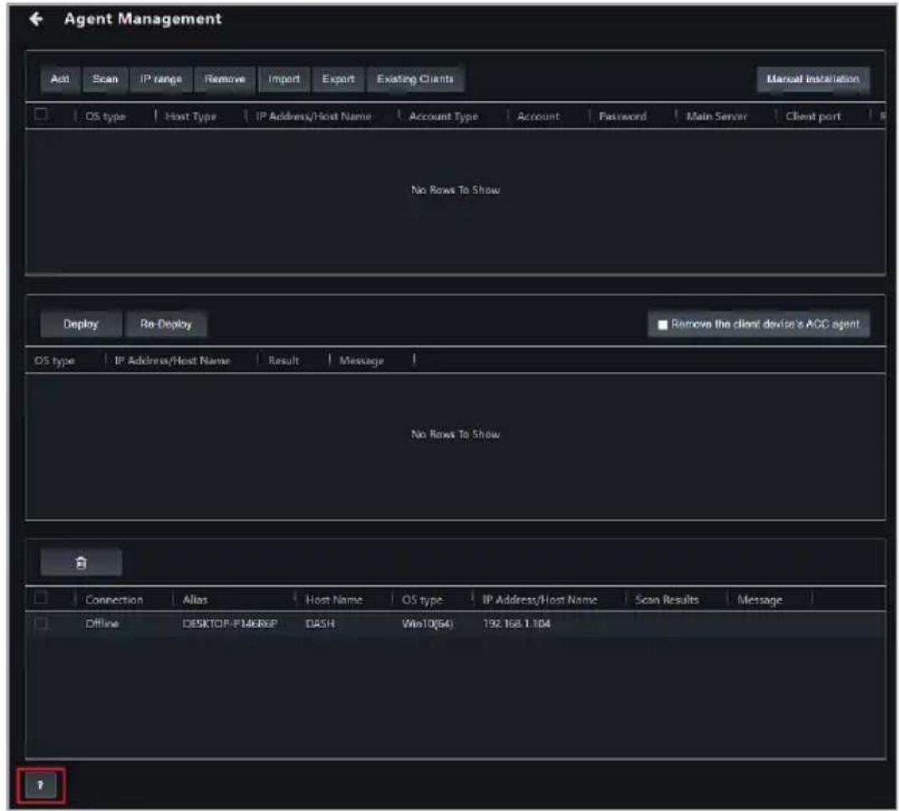Click deploy table Message column header
Image resolution: width=899 pixels, height=811 pixels.
pyautogui.click(x=361, y=360)
